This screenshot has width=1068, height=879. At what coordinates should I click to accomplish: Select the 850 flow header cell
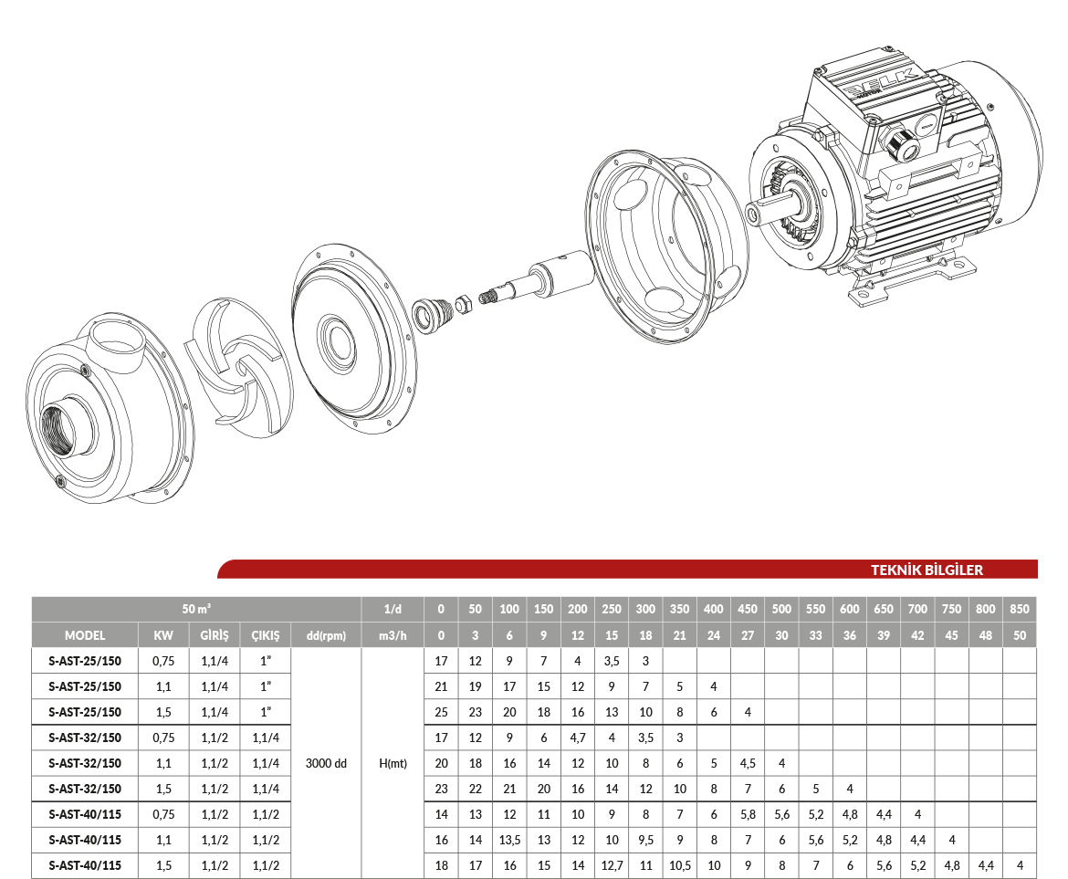[1020, 609]
